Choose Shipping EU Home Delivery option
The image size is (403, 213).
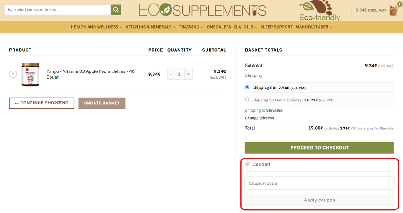[248, 100]
